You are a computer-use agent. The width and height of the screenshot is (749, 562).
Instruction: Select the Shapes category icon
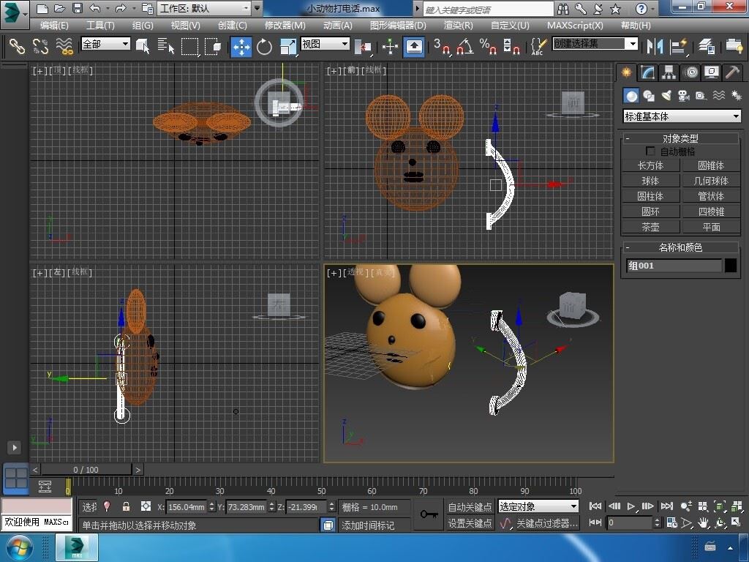click(648, 96)
